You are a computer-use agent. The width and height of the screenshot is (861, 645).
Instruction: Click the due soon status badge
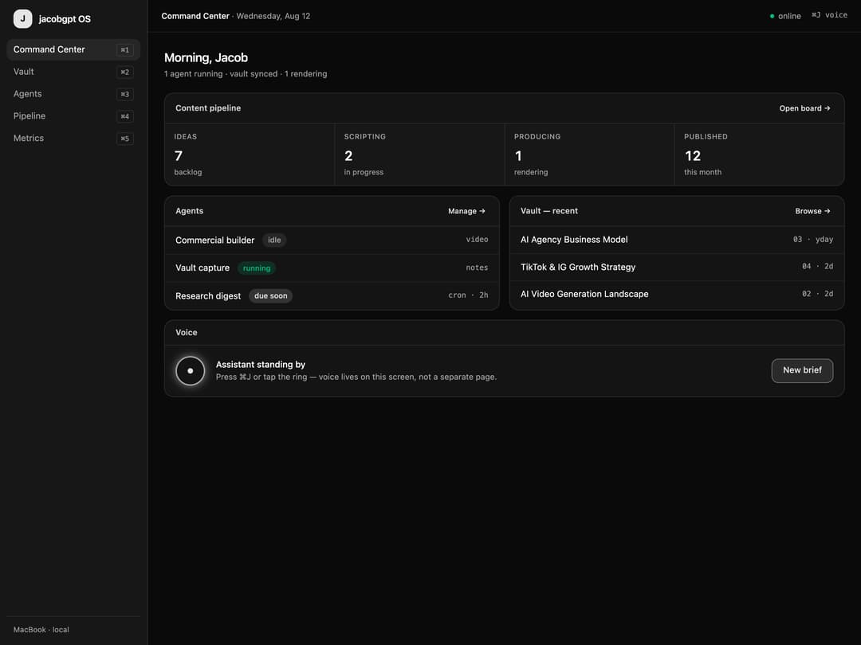[271, 296]
